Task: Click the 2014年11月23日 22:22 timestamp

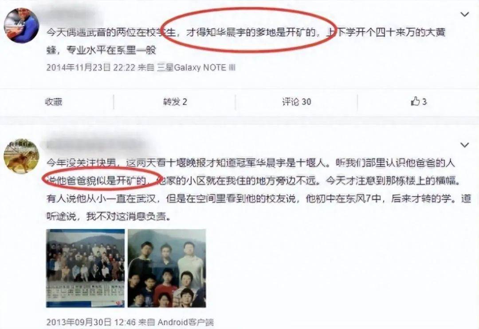Action: click(91, 67)
